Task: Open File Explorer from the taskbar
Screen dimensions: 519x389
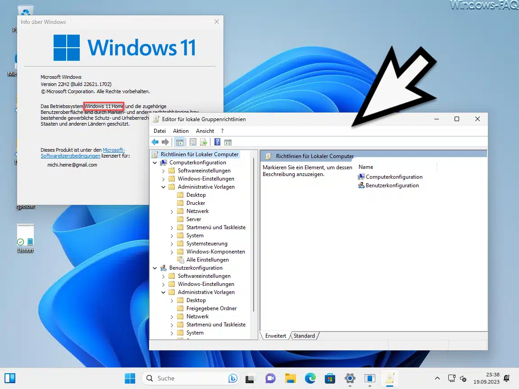Action: 290,378
